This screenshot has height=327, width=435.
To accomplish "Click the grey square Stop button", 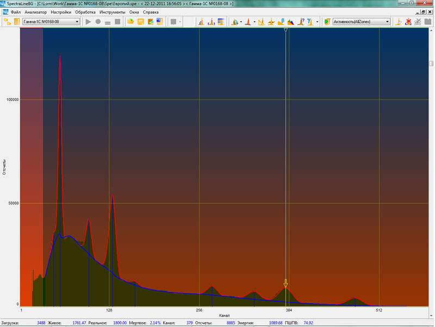I will (x=117, y=22).
